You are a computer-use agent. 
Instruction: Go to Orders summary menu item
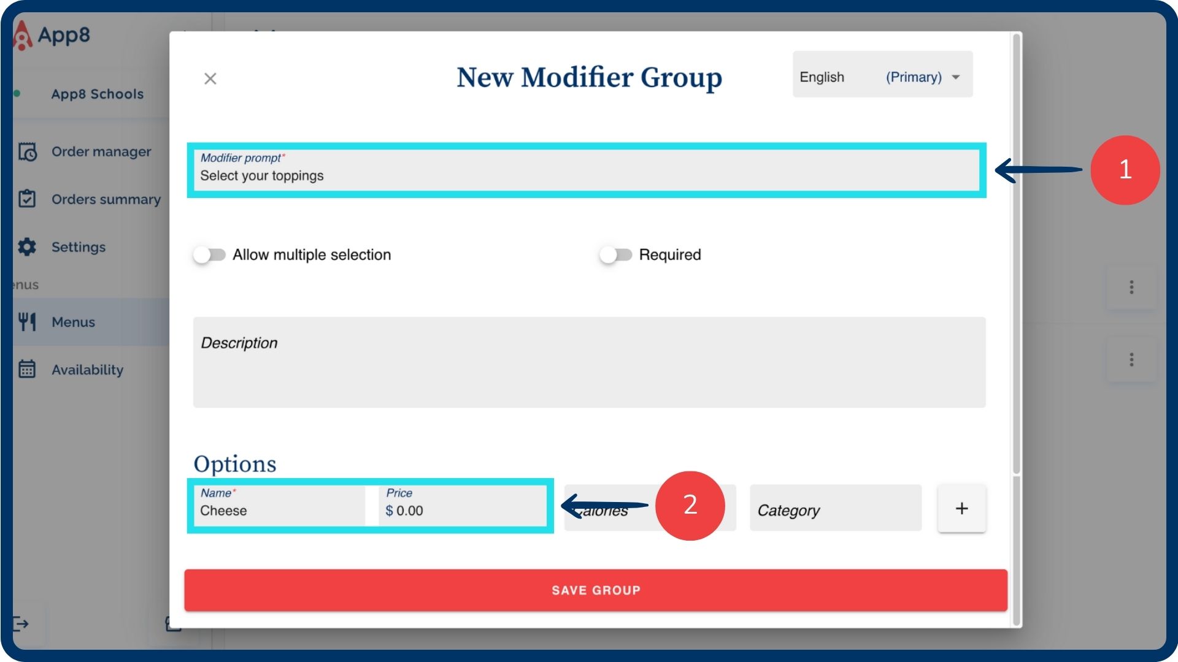point(106,199)
